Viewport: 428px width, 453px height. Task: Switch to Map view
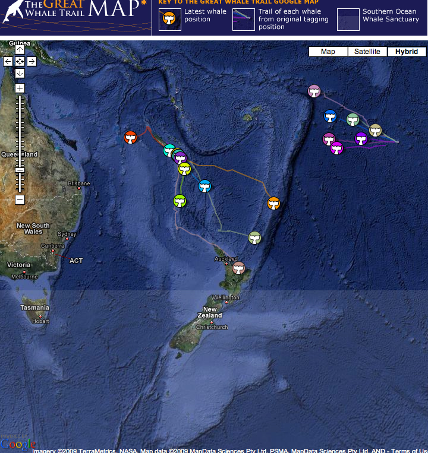click(x=328, y=52)
